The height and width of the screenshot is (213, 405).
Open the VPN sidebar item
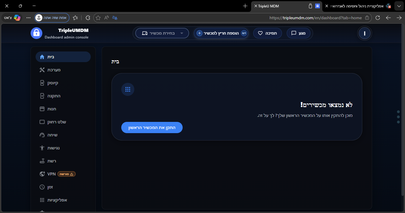click(51, 174)
